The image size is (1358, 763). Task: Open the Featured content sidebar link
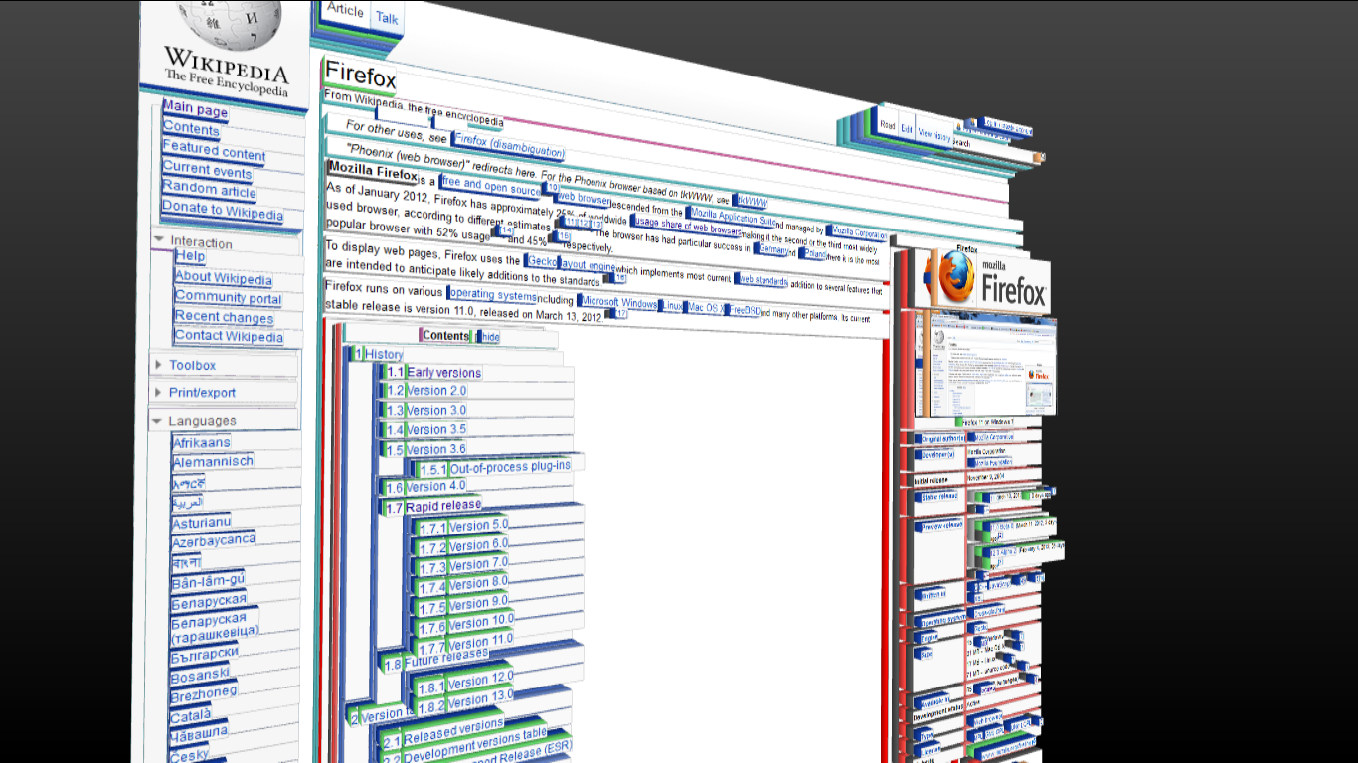pos(214,151)
